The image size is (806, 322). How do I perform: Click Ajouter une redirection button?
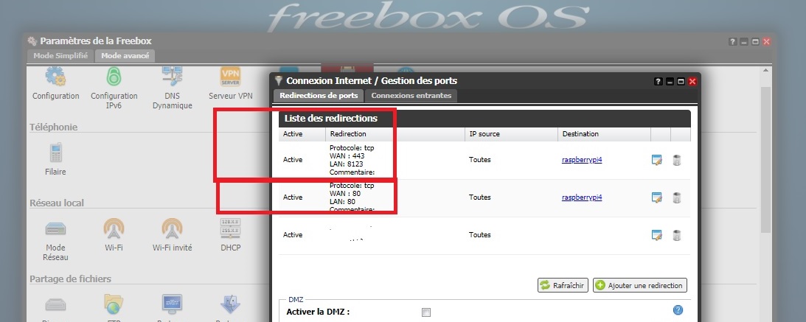pyautogui.click(x=640, y=285)
